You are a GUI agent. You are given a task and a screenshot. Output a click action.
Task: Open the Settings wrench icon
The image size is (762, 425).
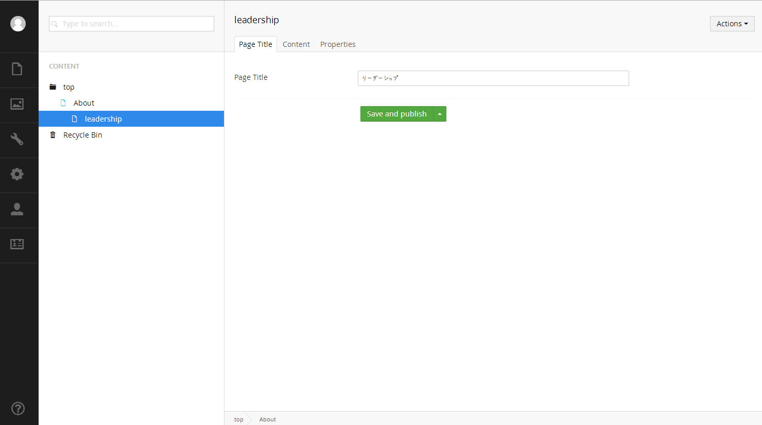click(x=17, y=139)
